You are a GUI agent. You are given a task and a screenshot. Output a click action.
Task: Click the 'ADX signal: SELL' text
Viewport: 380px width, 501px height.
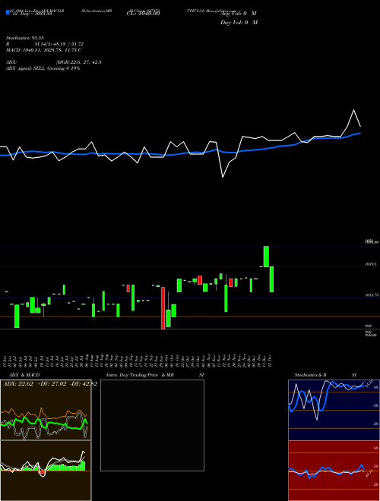pos(26,68)
